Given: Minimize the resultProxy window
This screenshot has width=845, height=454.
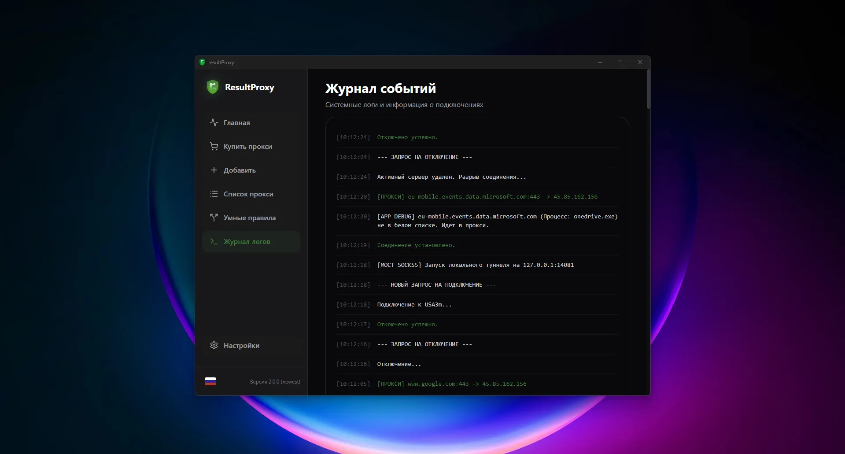Looking at the screenshot, I should [x=600, y=62].
